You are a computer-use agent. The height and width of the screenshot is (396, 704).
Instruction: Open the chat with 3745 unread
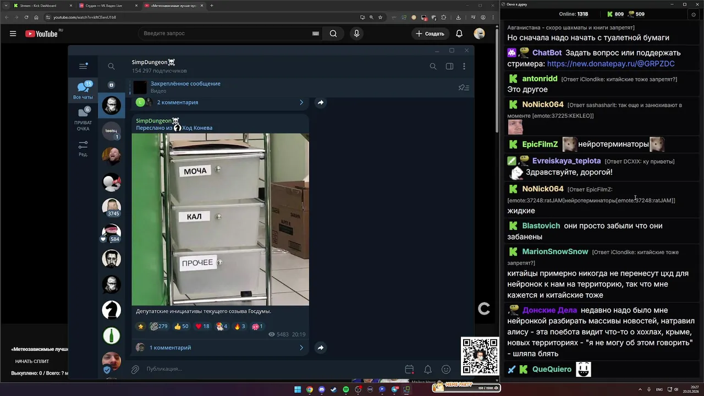(x=111, y=207)
